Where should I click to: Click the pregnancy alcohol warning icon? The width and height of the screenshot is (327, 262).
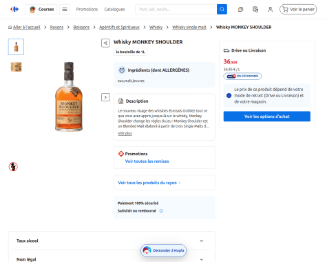[x=13, y=167]
